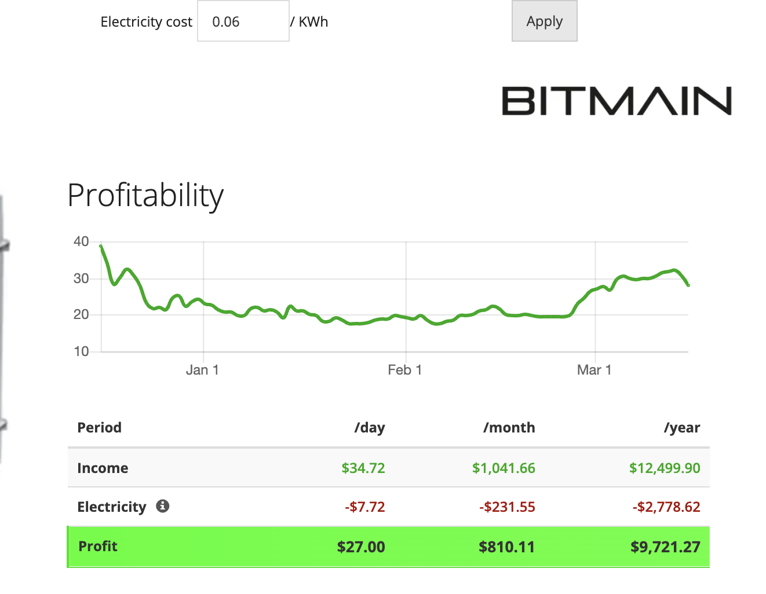Screen dimensions: 766x594
Task: Click the /year column header
Action: [x=682, y=427]
